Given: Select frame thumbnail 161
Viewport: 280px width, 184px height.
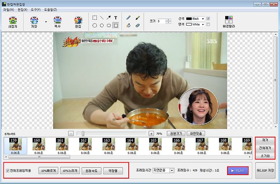Looking at the screenshot, I should [62, 146].
